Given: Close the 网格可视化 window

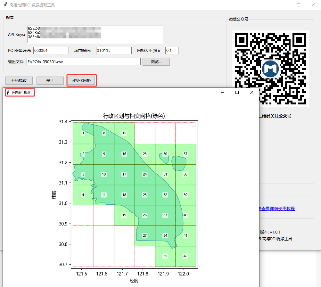Looking at the screenshot, I should coord(252,92).
